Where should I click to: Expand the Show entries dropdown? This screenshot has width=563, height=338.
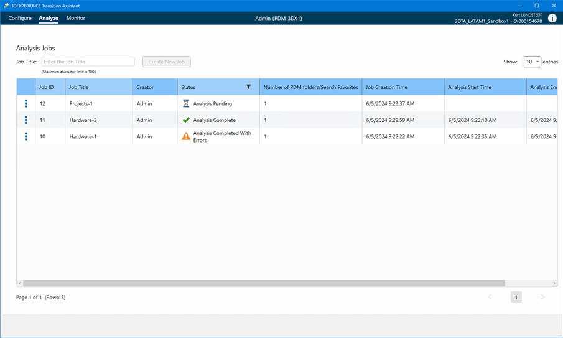[x=531, y=62]
